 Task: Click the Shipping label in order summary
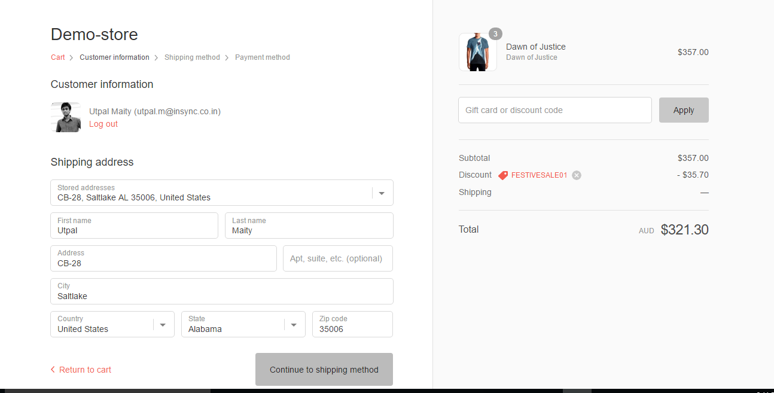475,192
